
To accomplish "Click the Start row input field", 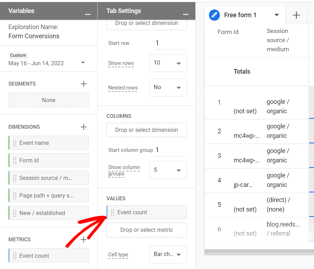I will point(170,43).
